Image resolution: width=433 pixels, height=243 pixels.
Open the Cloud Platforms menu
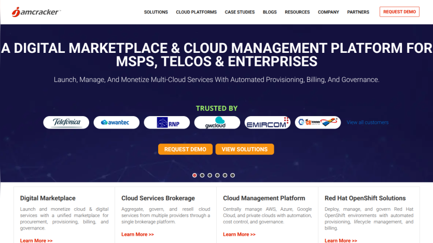point(197,12)
